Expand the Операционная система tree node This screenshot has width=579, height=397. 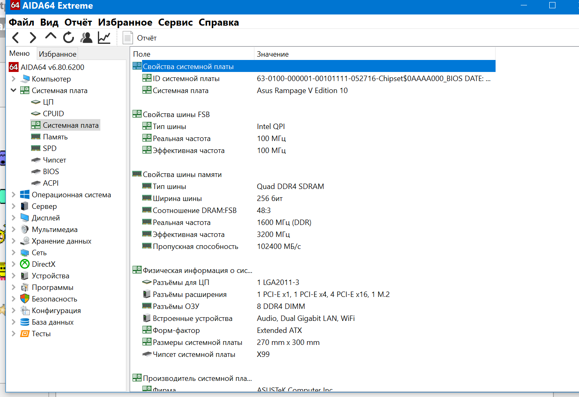pyautogui.click(x=14, y=195)
